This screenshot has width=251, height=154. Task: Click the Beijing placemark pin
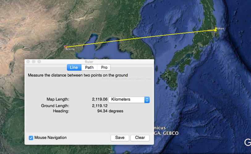click(x=66, y=47)
